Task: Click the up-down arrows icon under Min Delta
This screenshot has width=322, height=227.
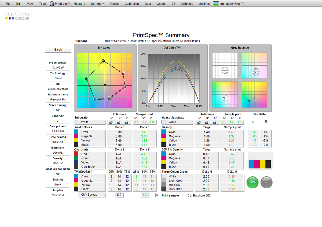Action: click(x=266, y=122)
